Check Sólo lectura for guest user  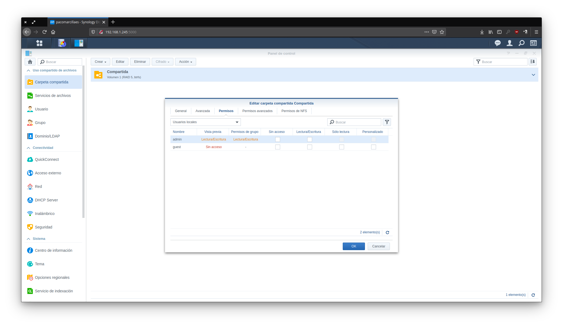click(342, 147)
